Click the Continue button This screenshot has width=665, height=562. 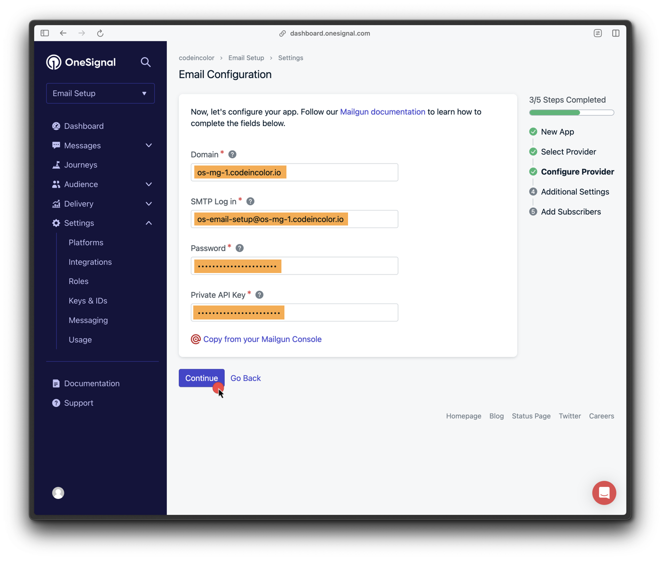(201, 378)
